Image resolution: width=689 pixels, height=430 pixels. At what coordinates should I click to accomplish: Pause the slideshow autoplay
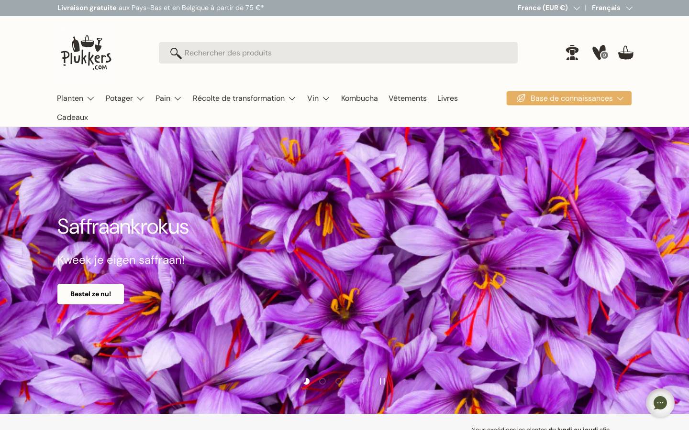382,381
